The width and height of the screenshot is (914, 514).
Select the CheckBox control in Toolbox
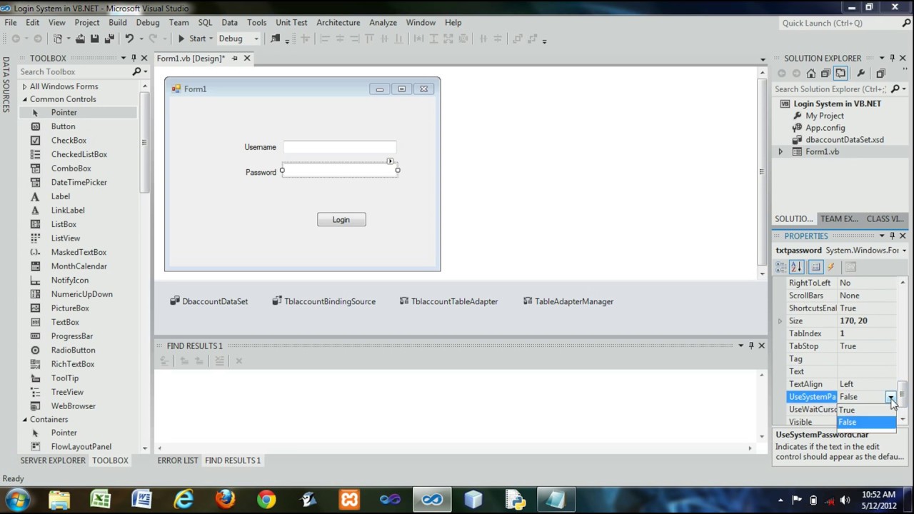click(69, 141)
